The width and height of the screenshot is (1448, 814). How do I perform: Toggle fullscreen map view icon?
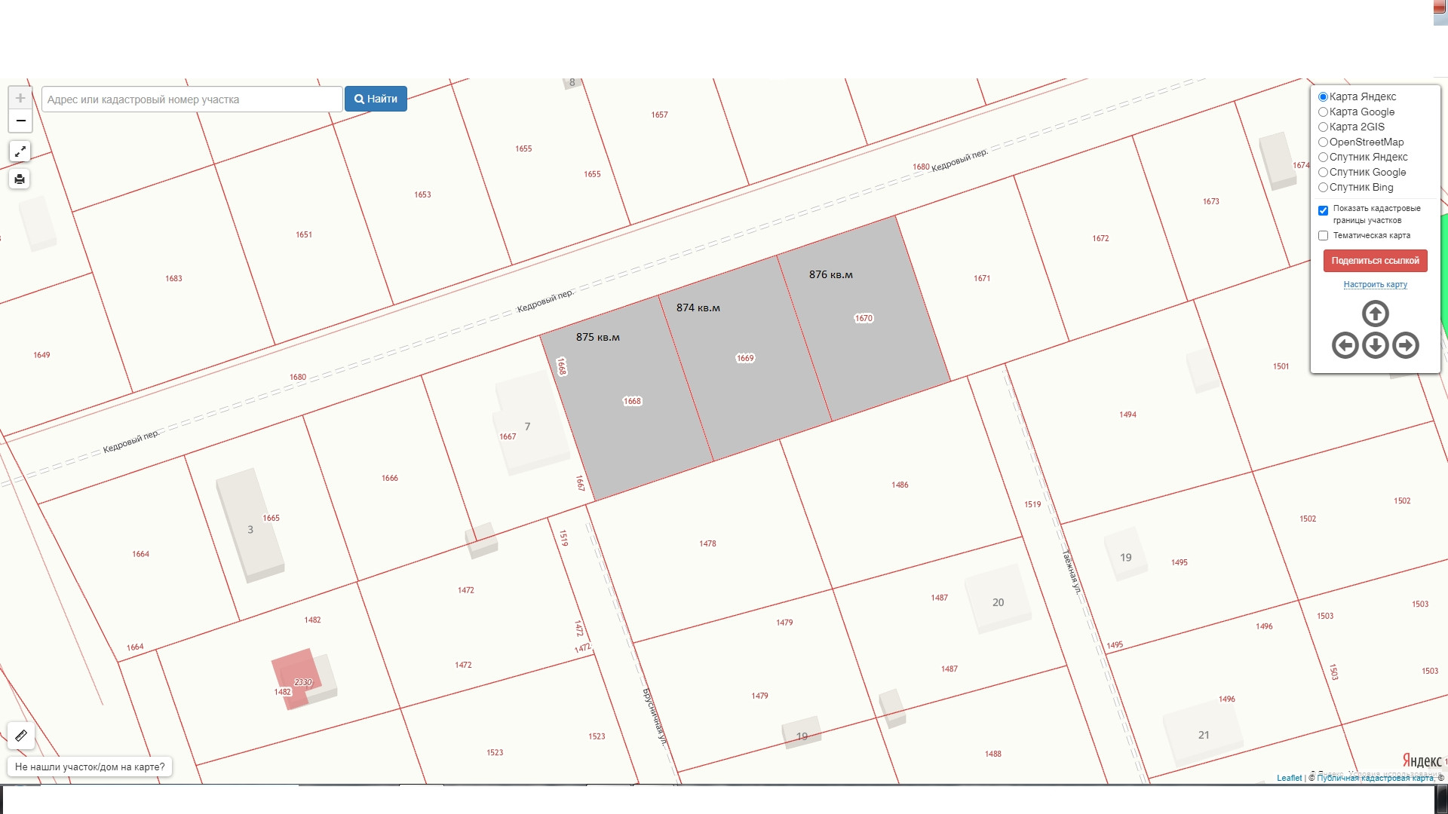tap(20, 151)
